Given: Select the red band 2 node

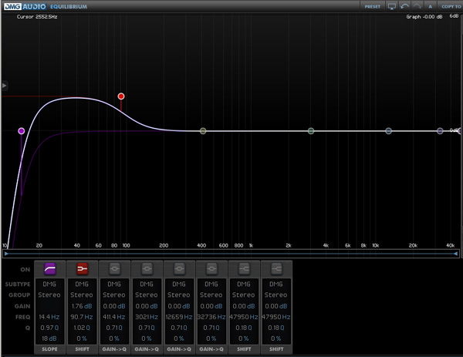Looking at the screenshot, I should pos(121,96).
